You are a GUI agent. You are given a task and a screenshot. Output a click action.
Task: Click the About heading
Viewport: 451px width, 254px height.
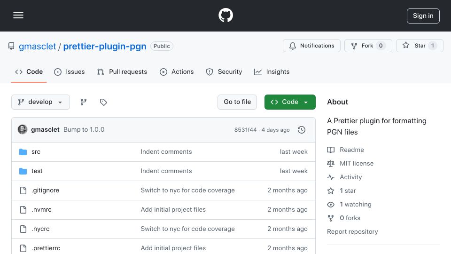337,102
